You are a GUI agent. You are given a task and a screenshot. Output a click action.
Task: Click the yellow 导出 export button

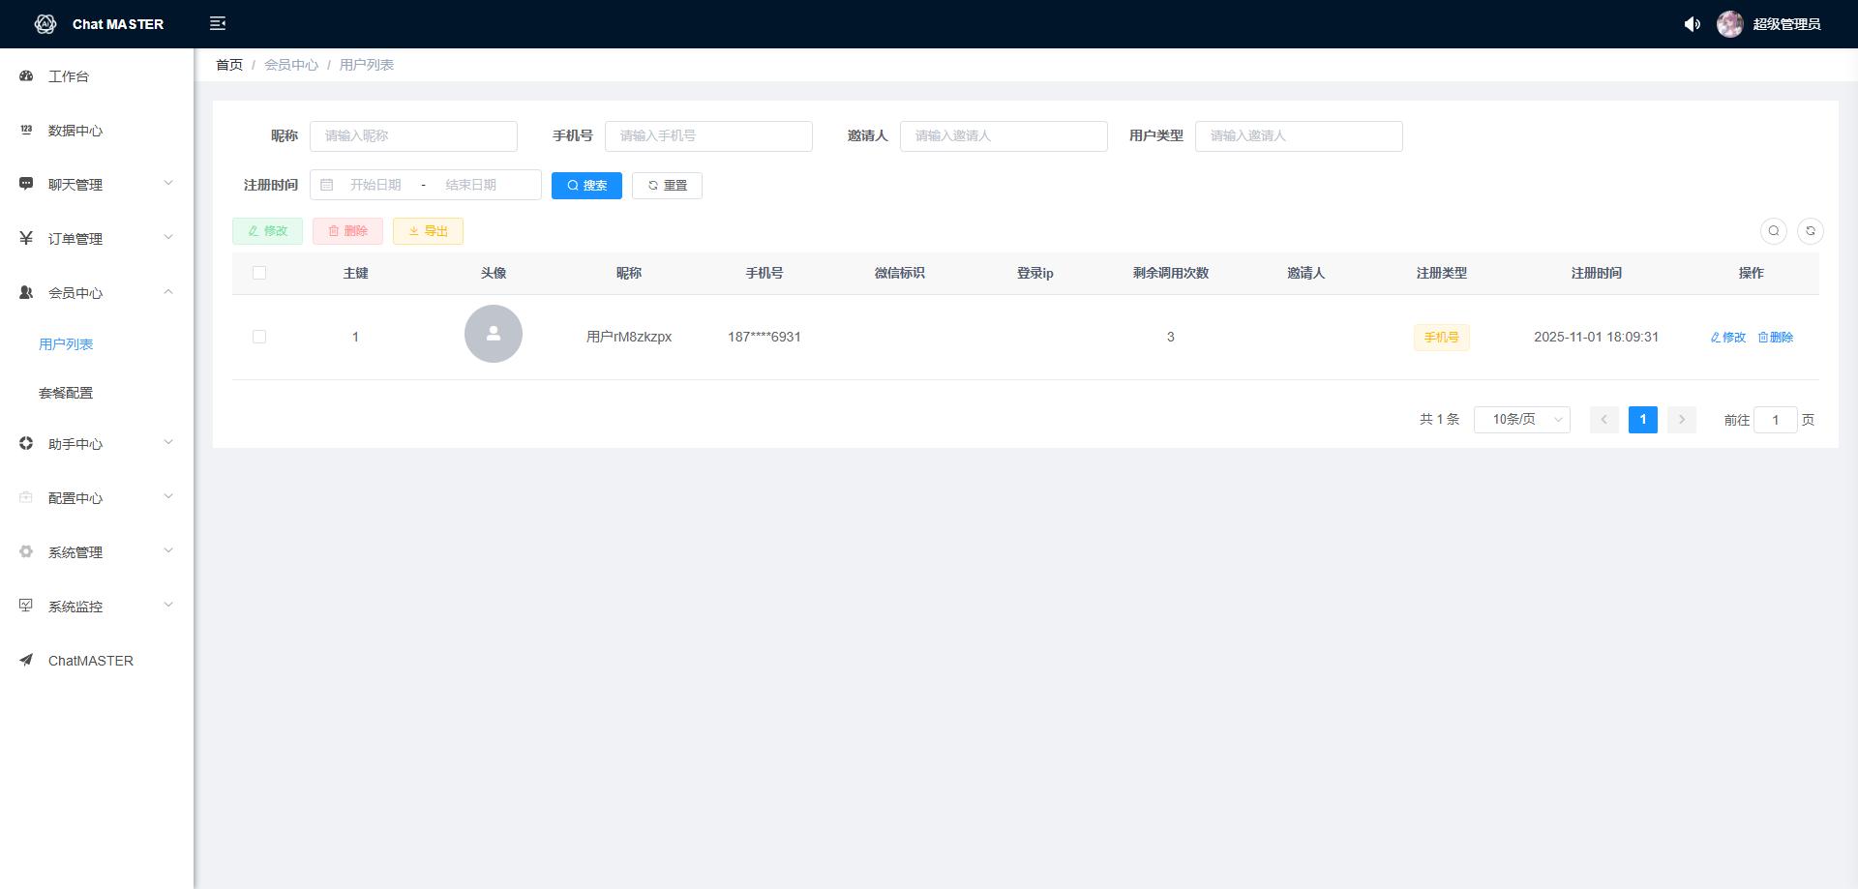click(x=428, y=231)
